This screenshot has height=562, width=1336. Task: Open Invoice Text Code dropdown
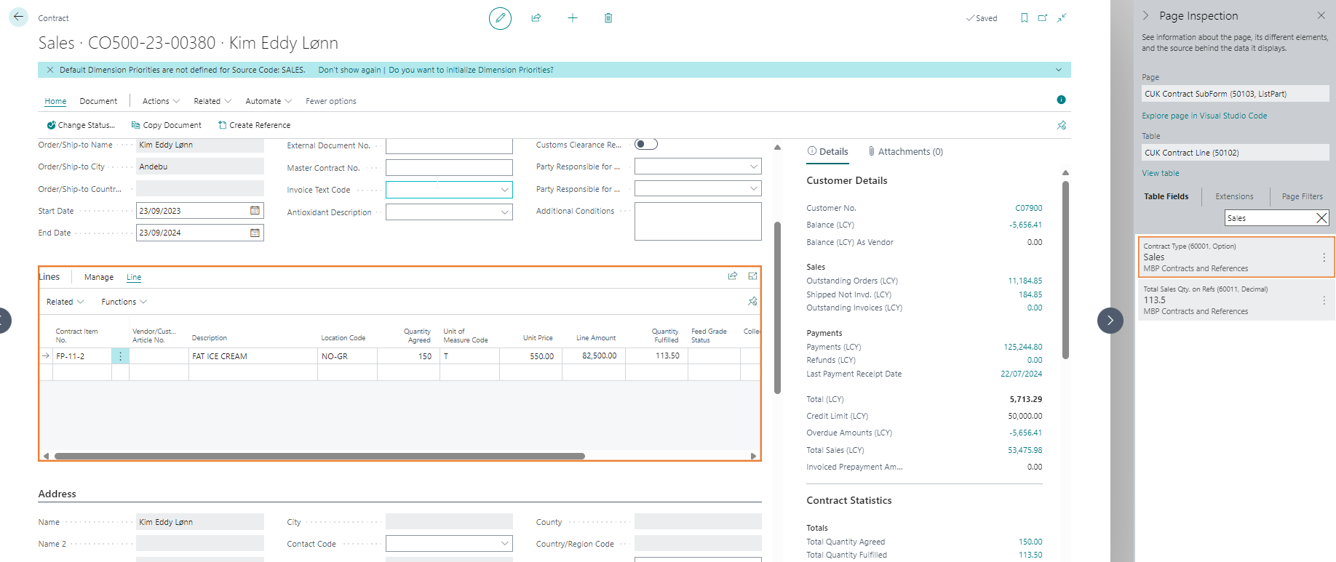(x=504, y=190)
